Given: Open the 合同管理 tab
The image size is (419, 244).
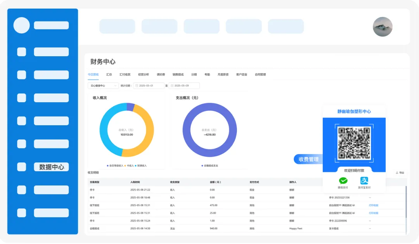Looking at the screenshot, I should point(260,74).
